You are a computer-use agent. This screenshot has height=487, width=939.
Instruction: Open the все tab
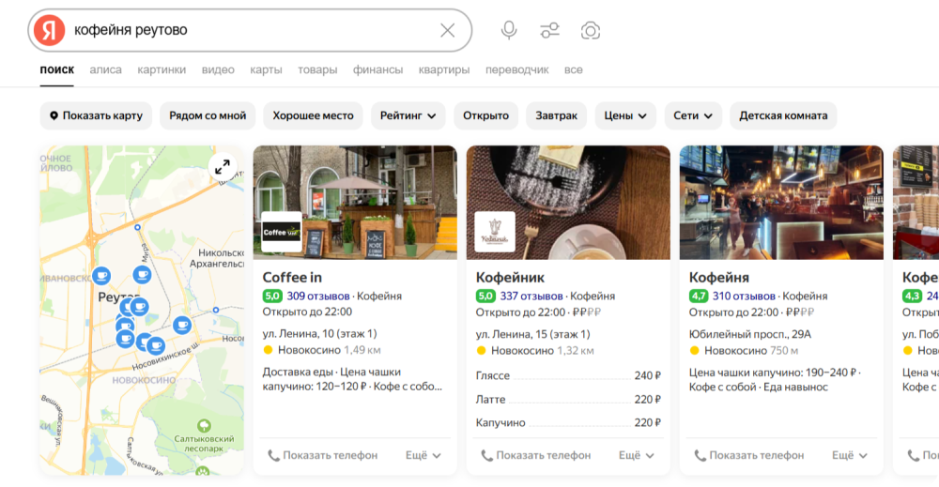pos(573,70)
